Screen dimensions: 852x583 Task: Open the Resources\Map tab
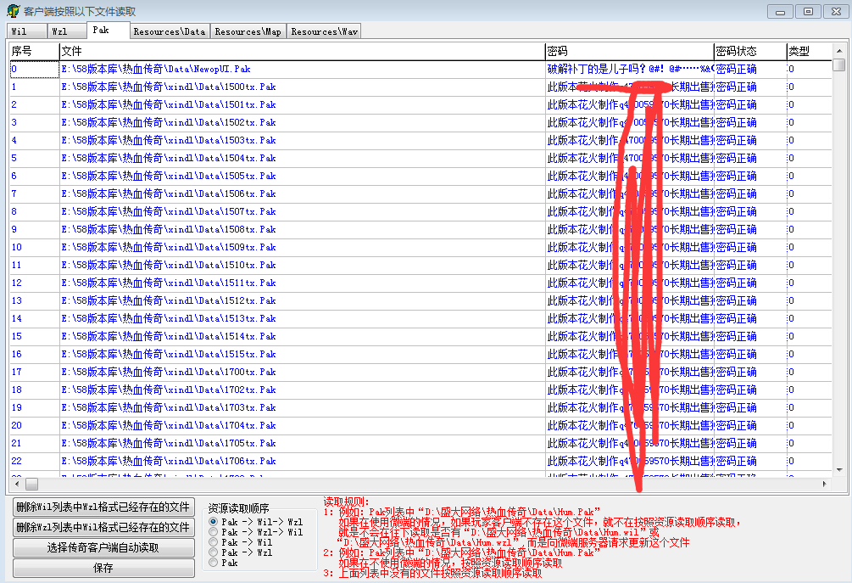coord(248,31)
